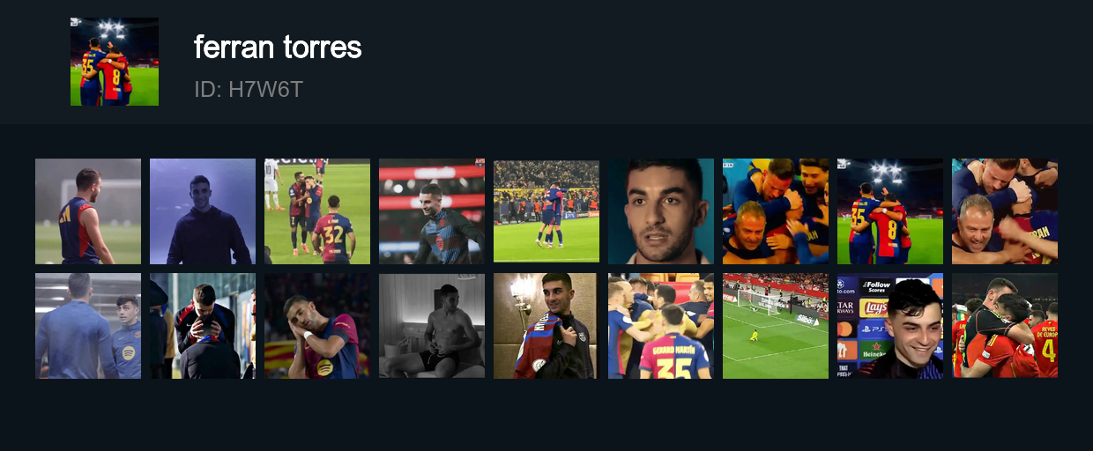The height and width of the screenshot is (451, 1093).
Task: Open first grid thumbnail of player from behind
Action: (x=88, y=211)
